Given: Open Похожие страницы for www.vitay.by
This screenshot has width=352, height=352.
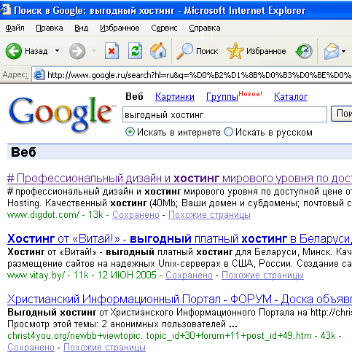Looking at the screenshot, I should (x=262, y=275).
